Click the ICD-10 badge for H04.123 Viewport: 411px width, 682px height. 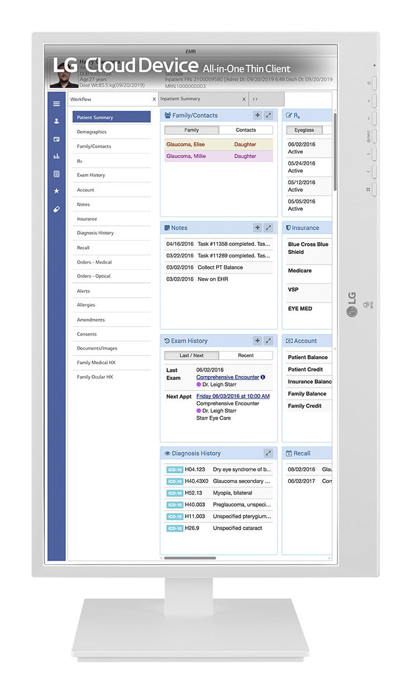pyautogui.click(x=175, y=469)
